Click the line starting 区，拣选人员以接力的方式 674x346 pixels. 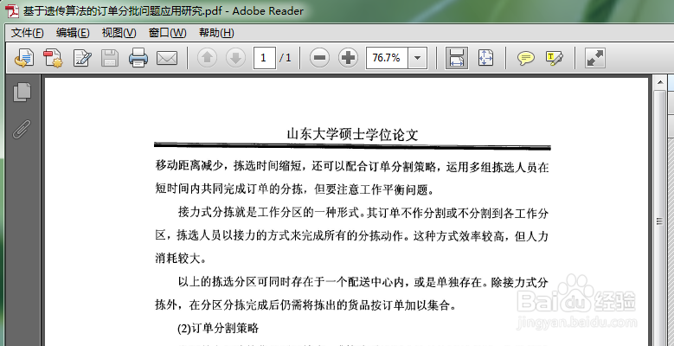click(352, 235)
